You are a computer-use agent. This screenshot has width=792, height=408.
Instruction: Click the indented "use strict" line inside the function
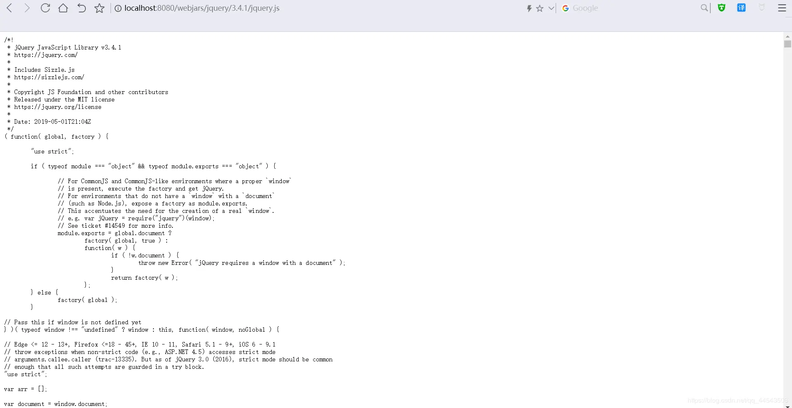coord(52,151)
